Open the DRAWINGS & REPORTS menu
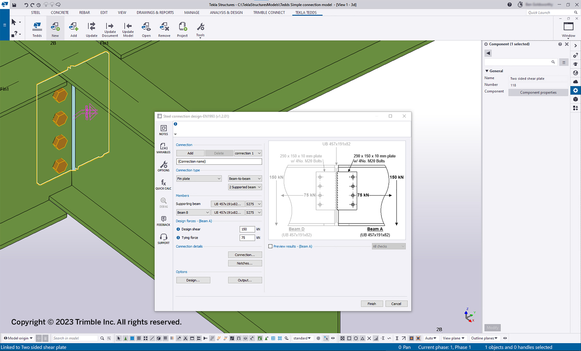 tap(155, 12)
